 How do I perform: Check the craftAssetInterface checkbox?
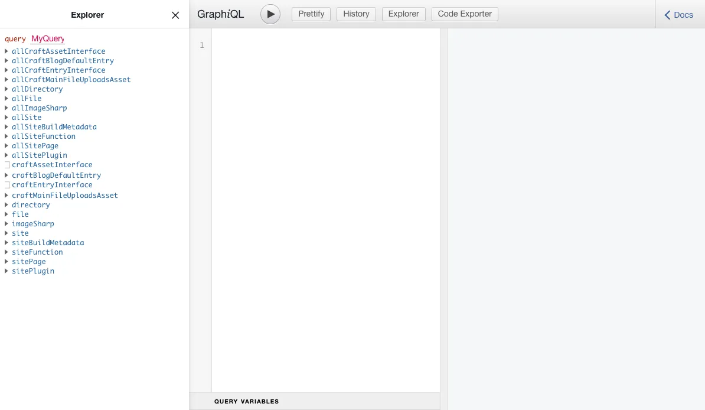[x=7, y=165]
